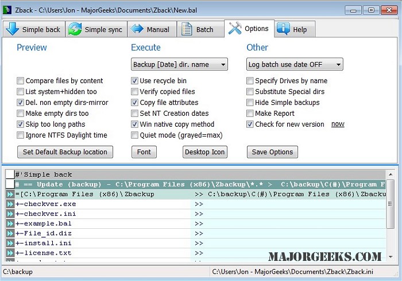402x281 pixels.
Task: Click the #'Simple back header row
Action: tap(196, 174)
